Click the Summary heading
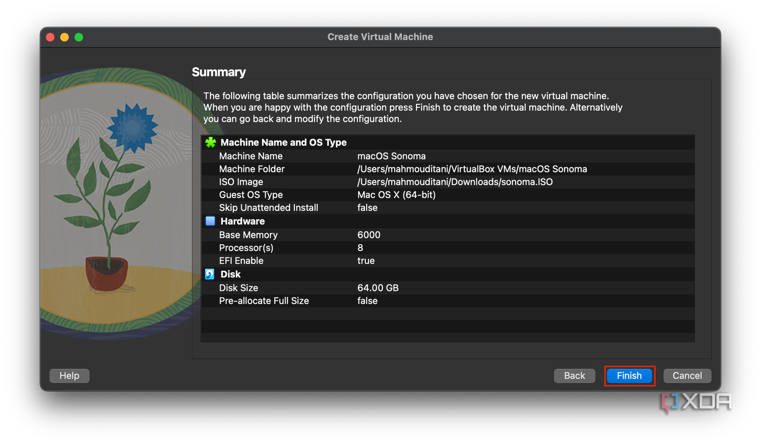 pyautogui.click(x=219, y=72)
